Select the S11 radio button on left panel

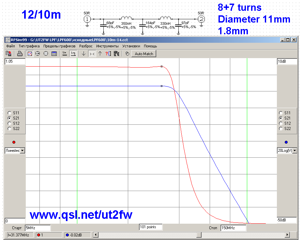pos(9,113)
